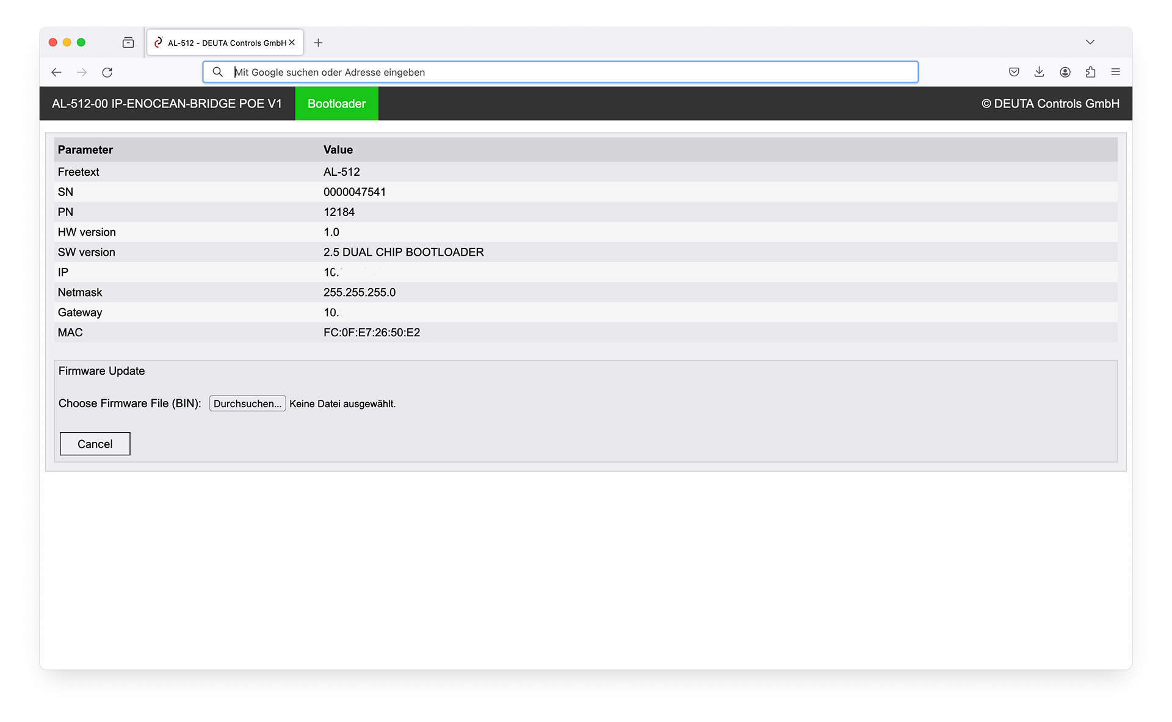Viewport: 1172px width, 722px height.
Task: Click the green macOS fullscreen button
Action: [x=81, y=42]
